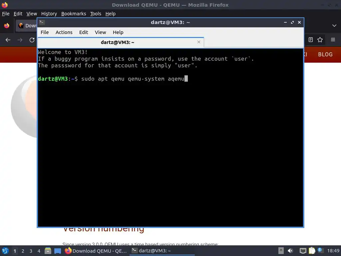Click the network monitor tray icon
341x256 pixels.
(303, 251)
